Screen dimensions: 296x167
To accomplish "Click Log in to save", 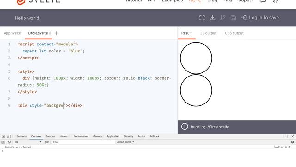I will [260, 18].
